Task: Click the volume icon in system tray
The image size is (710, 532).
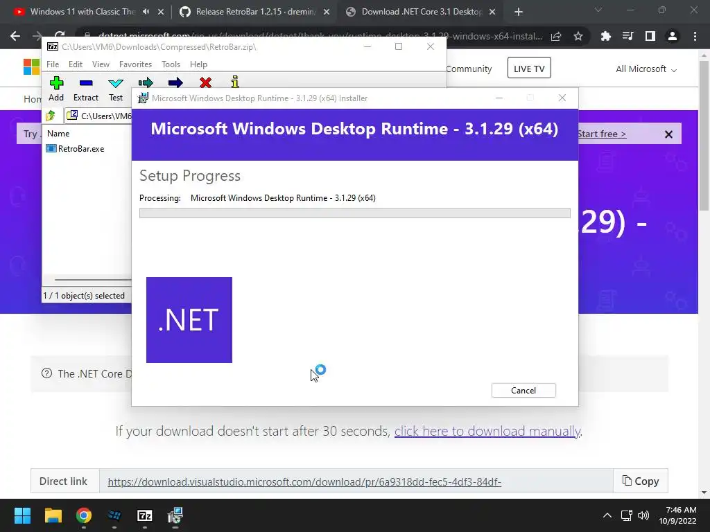Action: (x=643, y=515)
